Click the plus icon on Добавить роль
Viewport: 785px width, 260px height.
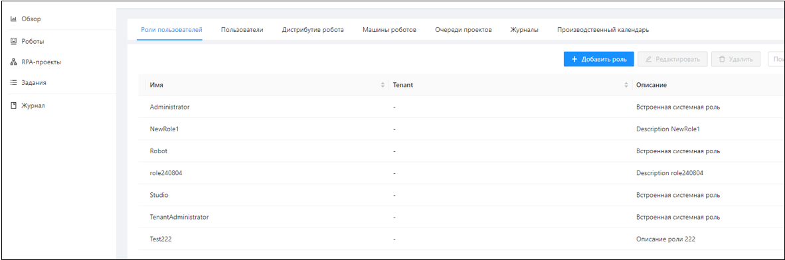(x=574, y=59)
